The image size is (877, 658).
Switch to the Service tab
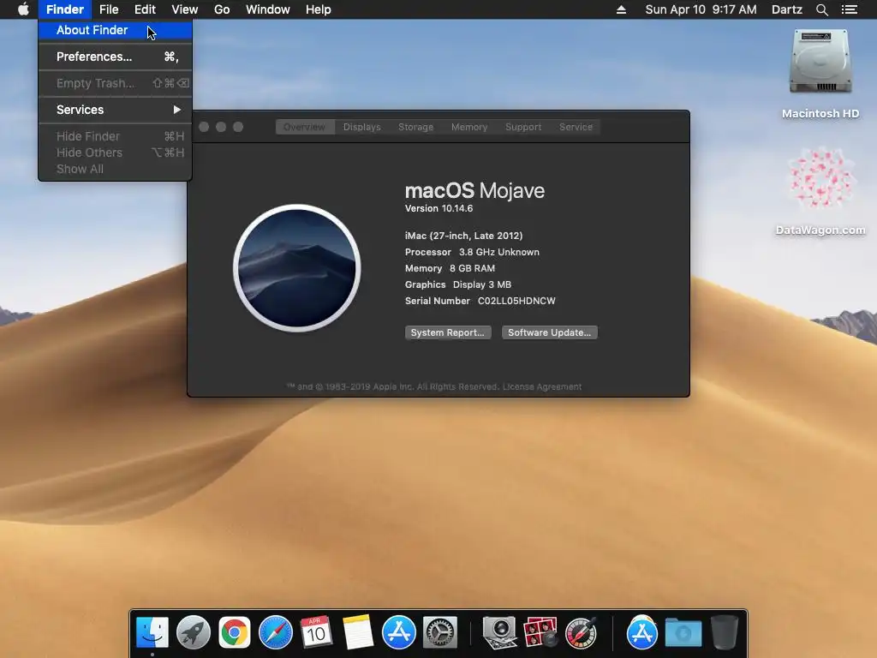(x=576, y=127)
